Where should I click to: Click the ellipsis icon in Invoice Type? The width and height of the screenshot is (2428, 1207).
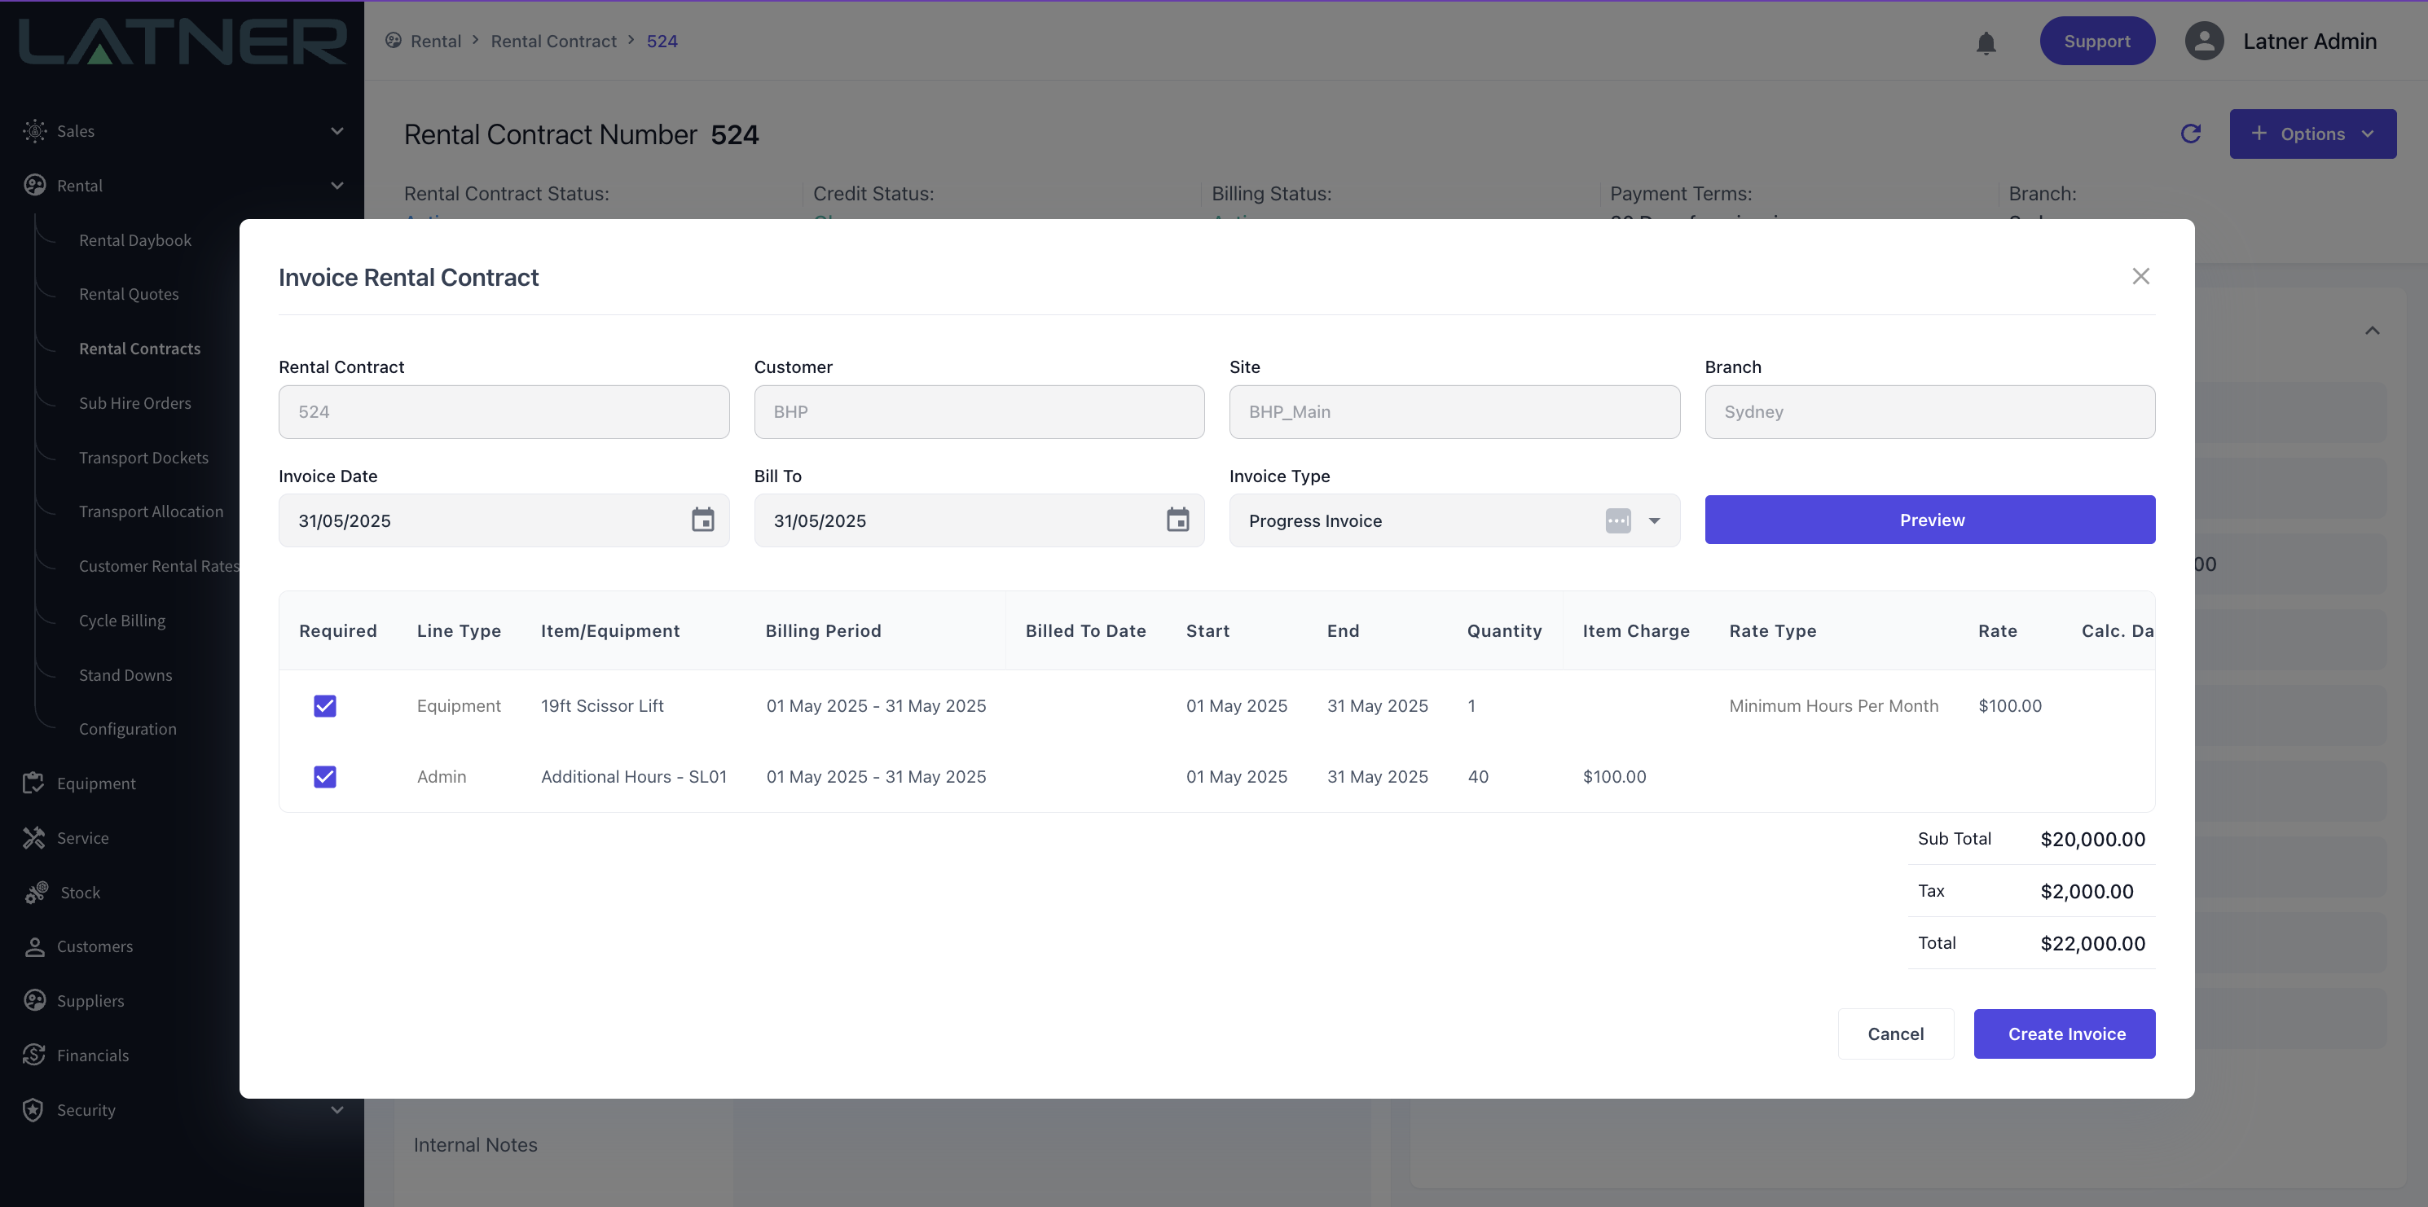1617,520
